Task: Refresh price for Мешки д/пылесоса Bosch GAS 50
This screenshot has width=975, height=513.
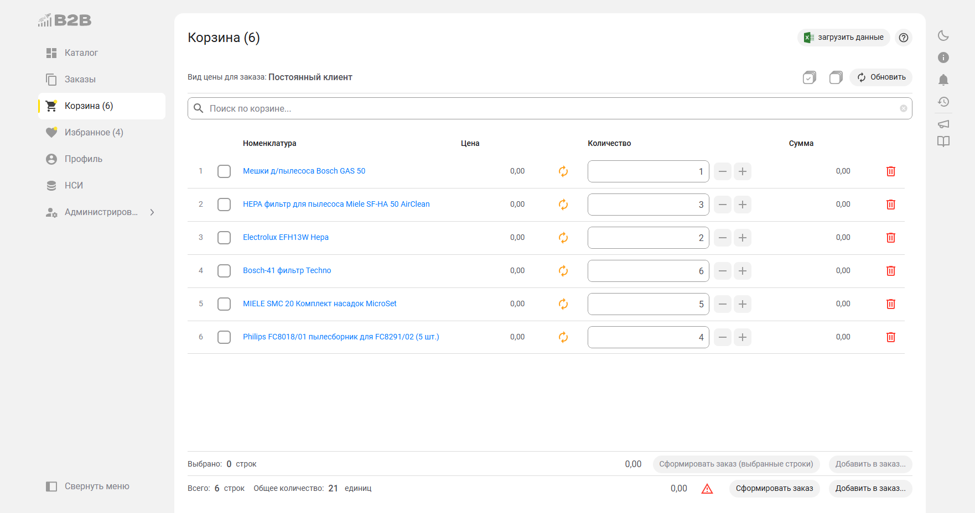Action: 563,171
